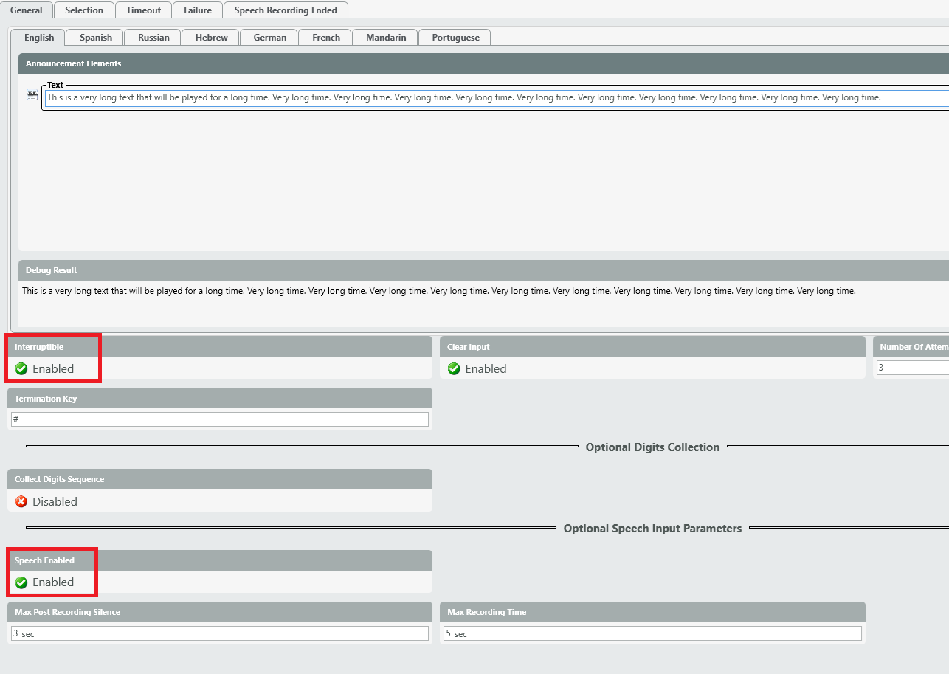Click the Termination Key input field
949x674 pixels.
tap(220, 419)
